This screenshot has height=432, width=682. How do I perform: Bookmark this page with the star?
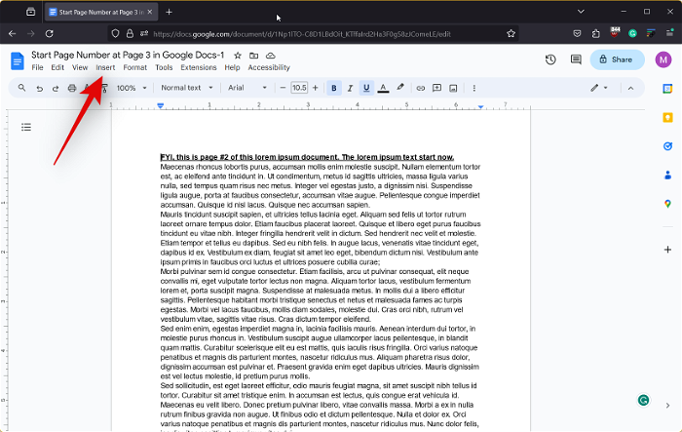(x=511, y=33)
